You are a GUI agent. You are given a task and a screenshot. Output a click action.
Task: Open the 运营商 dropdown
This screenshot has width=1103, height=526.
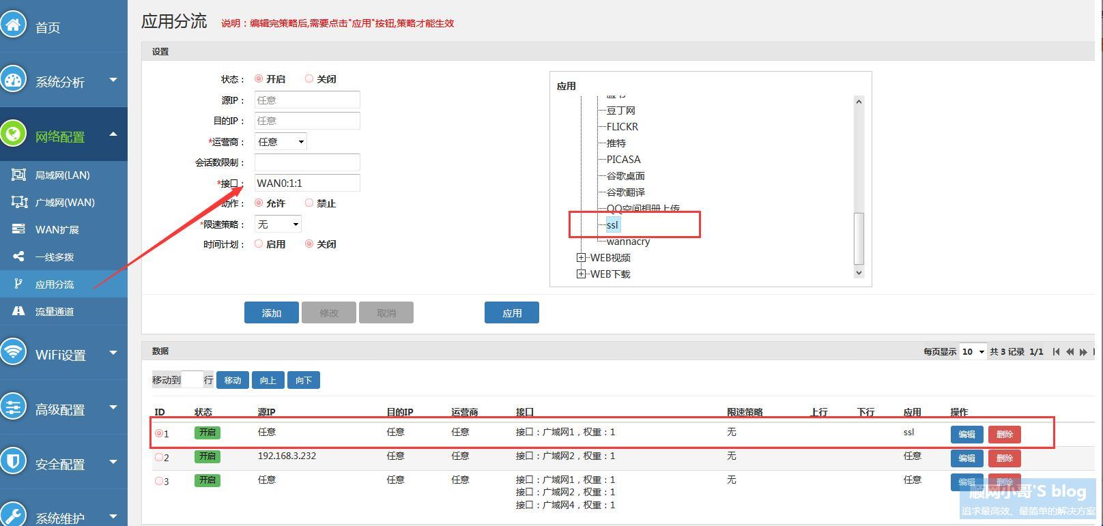[x=281, y=142]
